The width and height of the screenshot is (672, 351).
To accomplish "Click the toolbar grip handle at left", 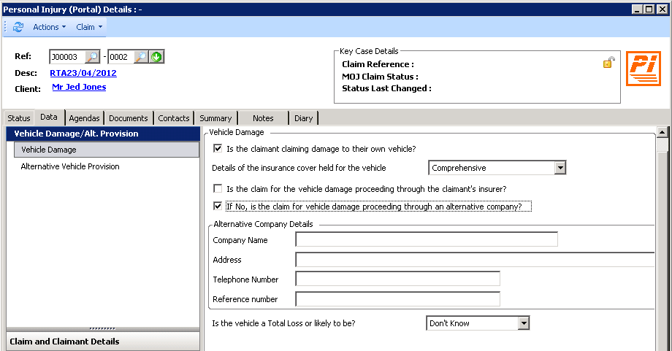I will (6, 27).
